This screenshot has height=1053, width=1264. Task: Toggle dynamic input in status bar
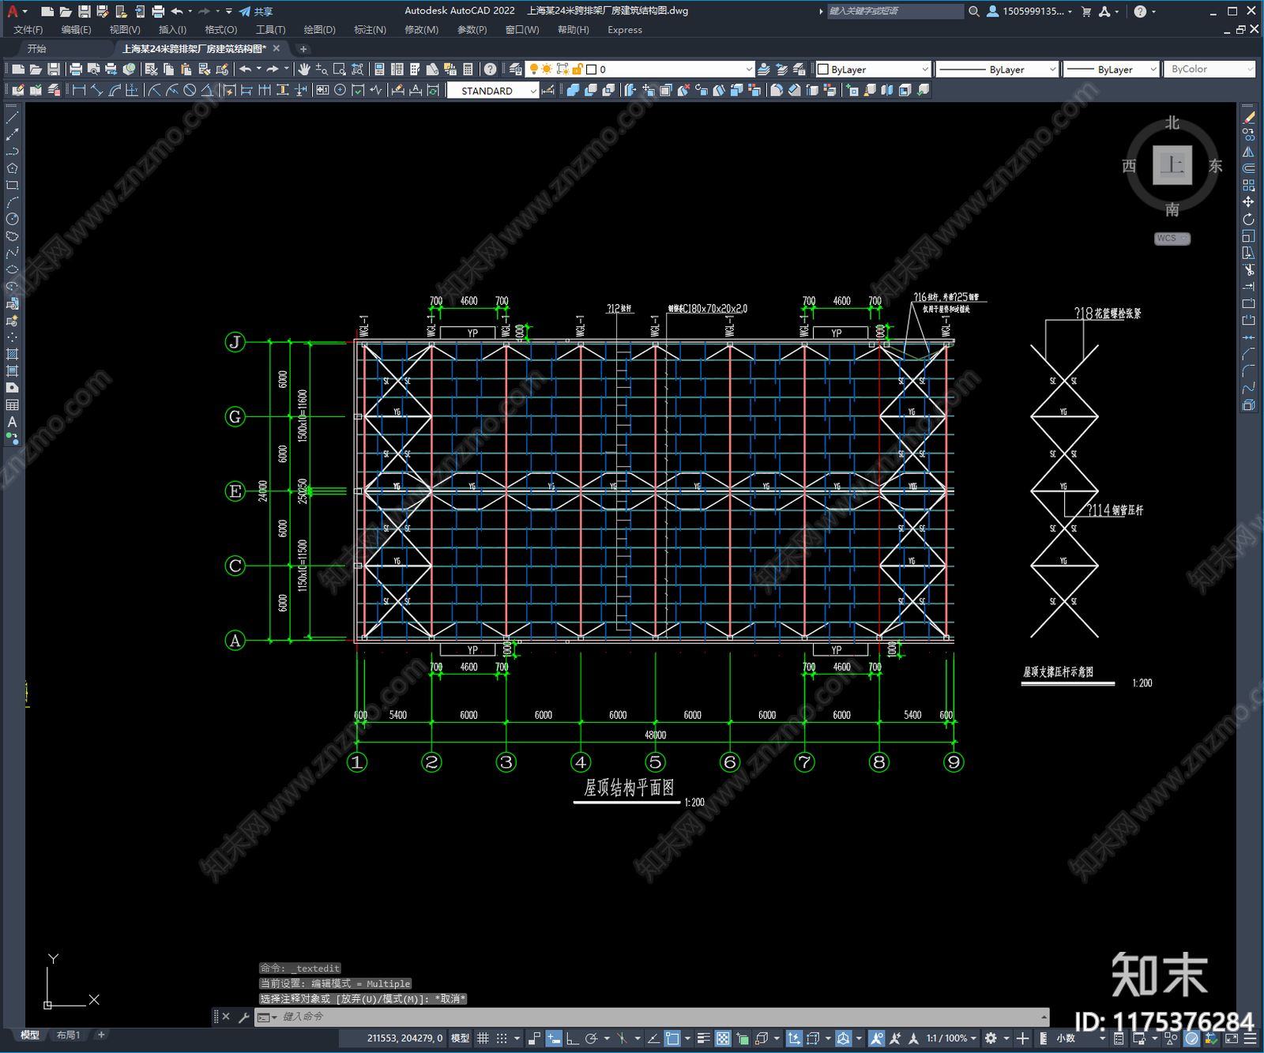tap(554, 1038)
